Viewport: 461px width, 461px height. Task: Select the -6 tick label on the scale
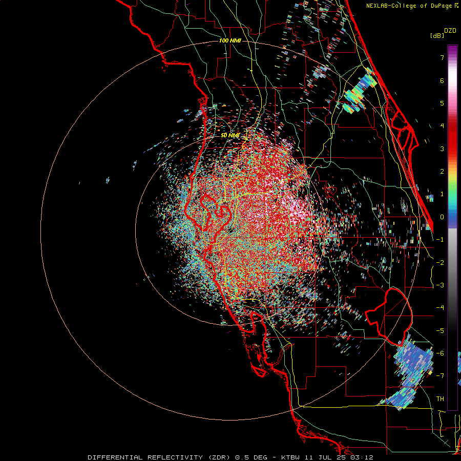[440, 353]
